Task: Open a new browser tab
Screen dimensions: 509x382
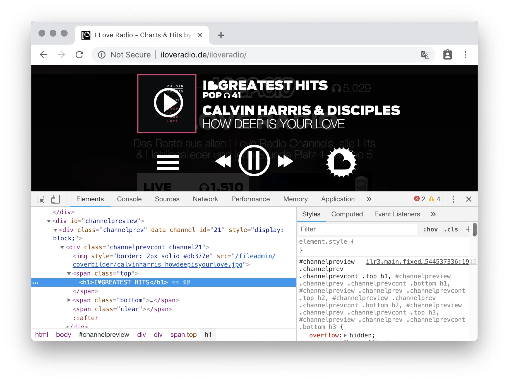Action: (x=221, y=35)
